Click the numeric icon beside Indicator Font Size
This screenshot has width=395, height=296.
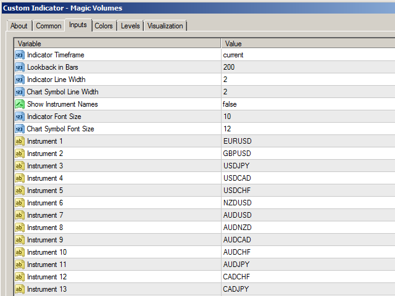point(20,117)
